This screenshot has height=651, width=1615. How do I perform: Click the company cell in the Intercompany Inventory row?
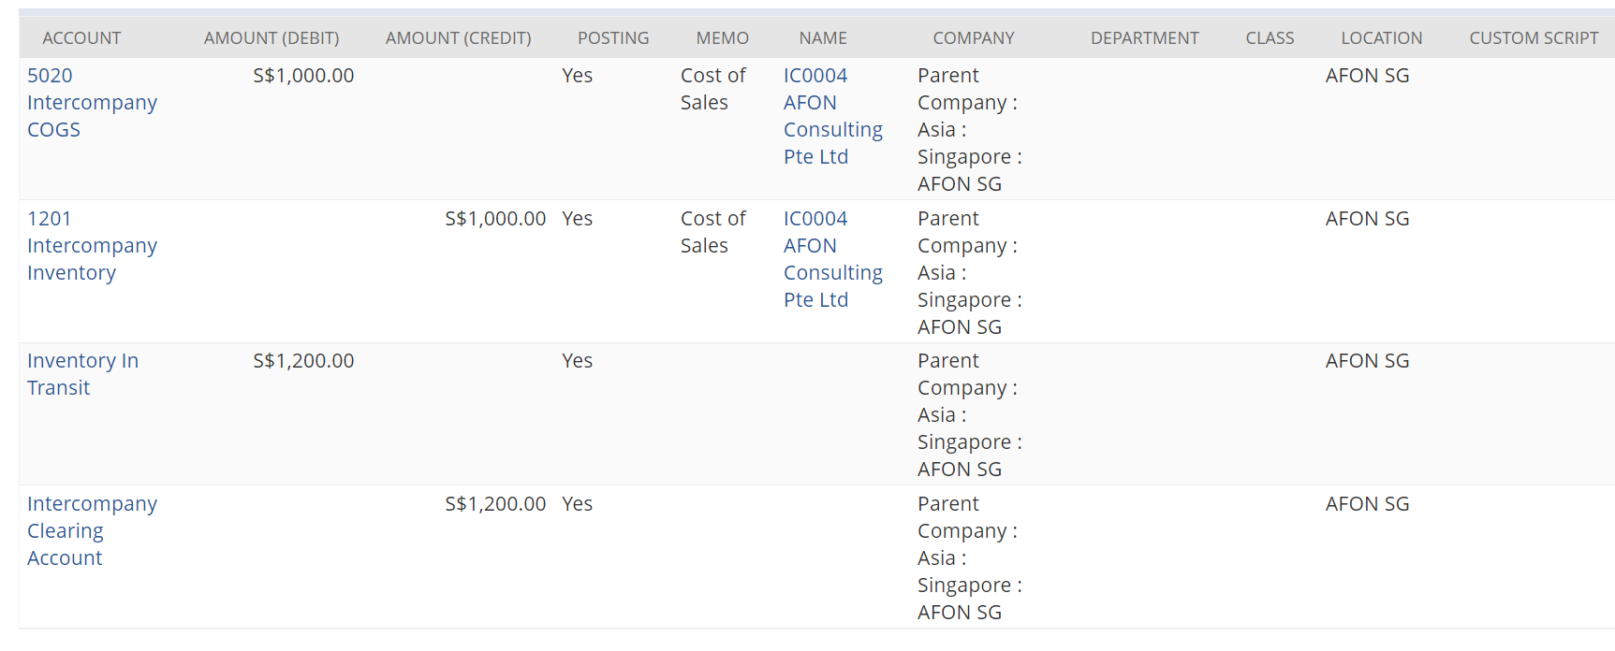[970, 273]
